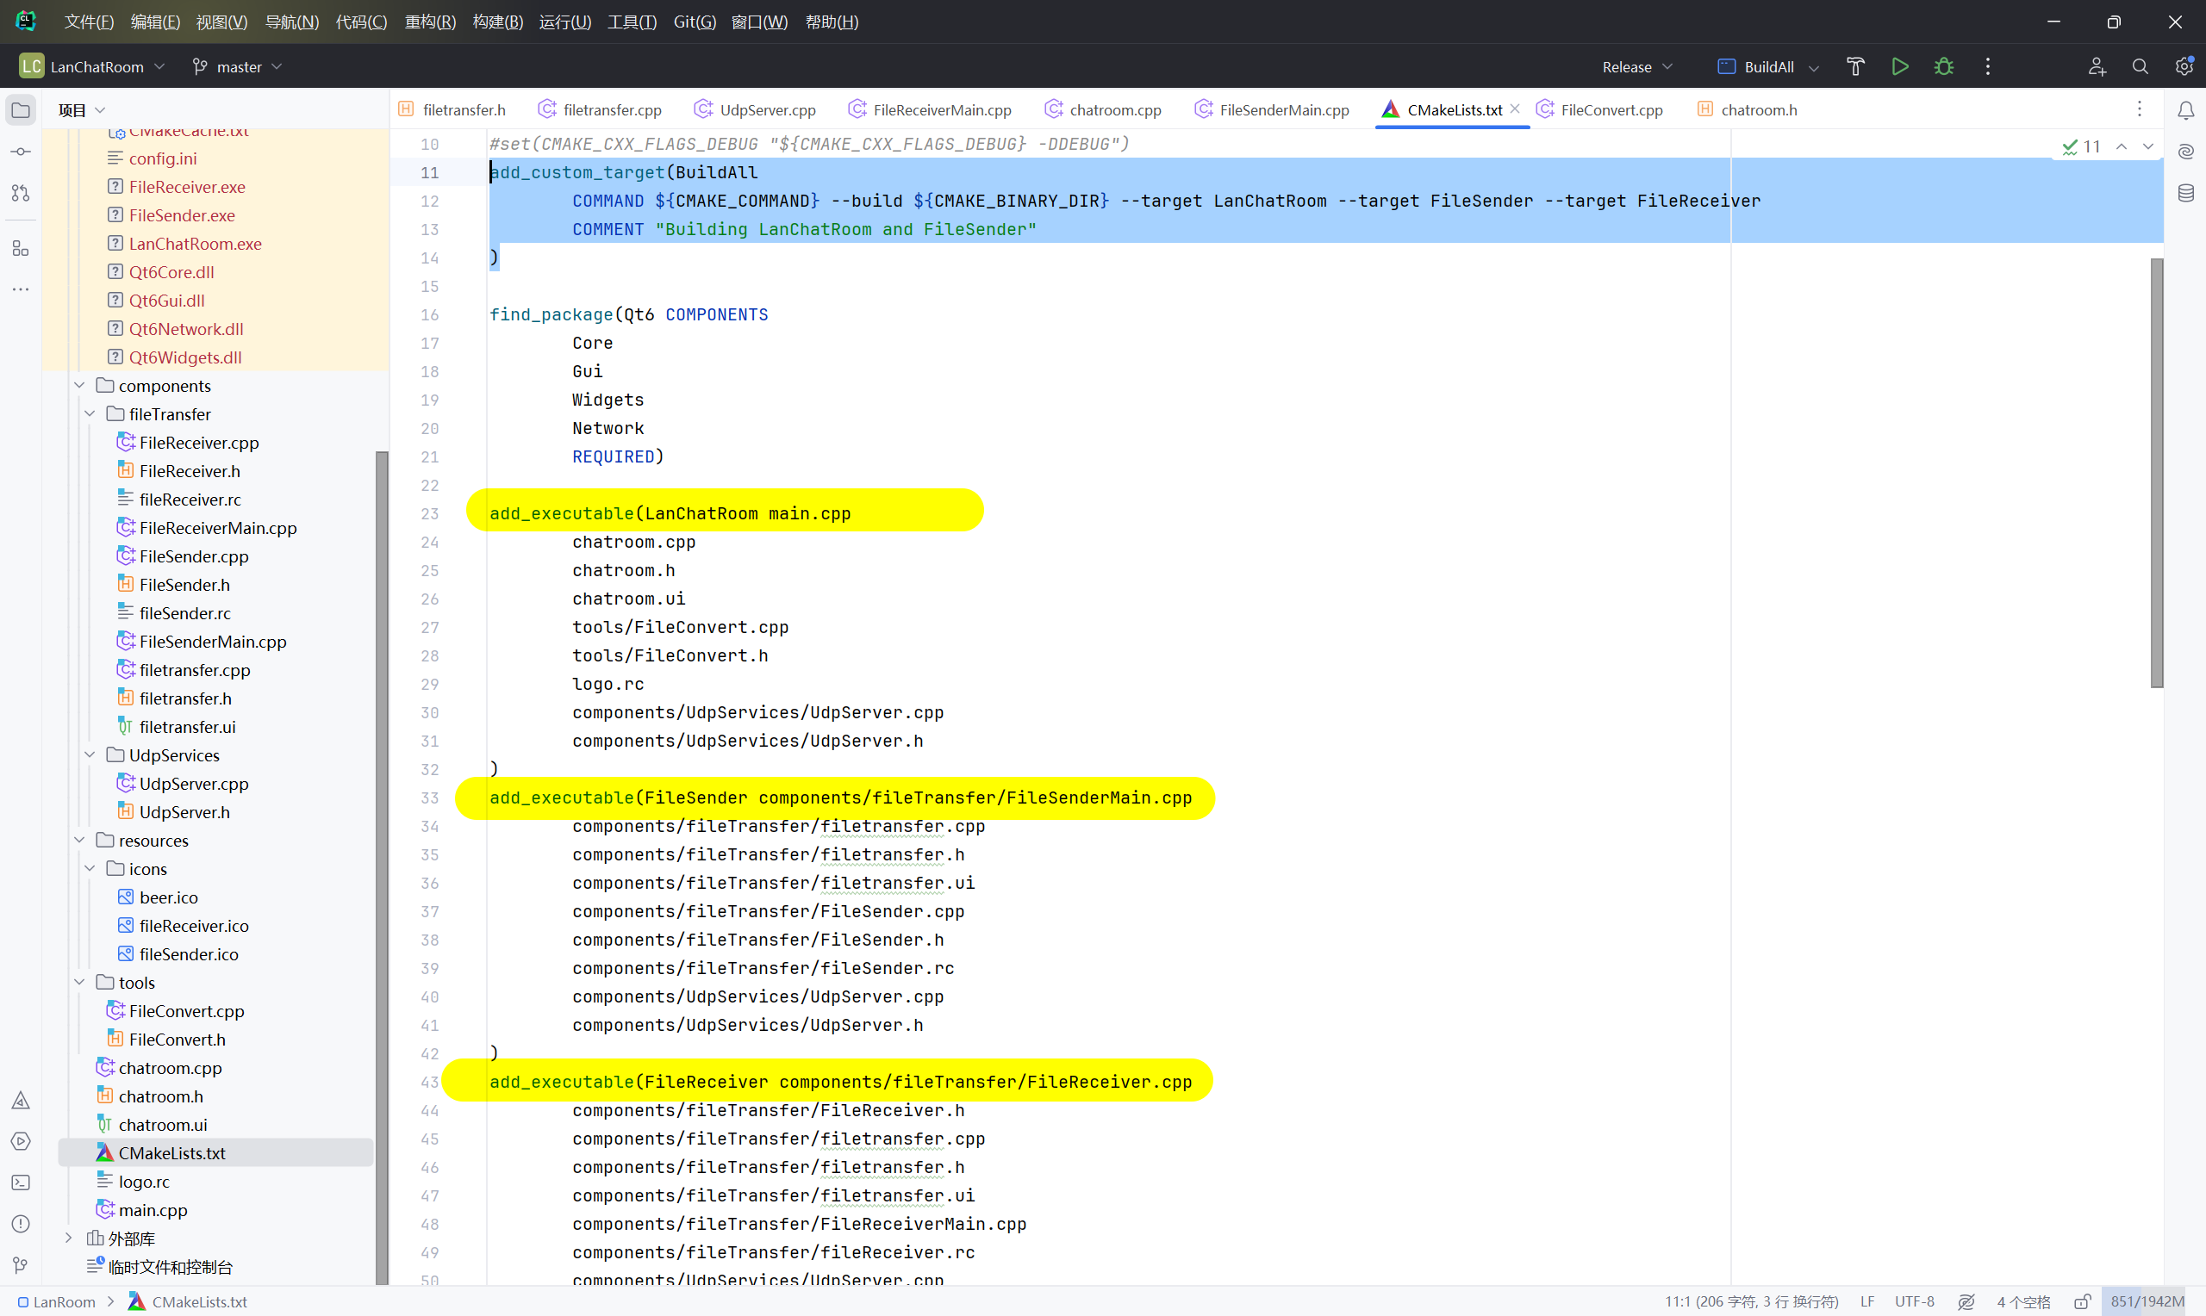Expand the 外部库 node
2206x1316 pixels.
pos(68,1238)
